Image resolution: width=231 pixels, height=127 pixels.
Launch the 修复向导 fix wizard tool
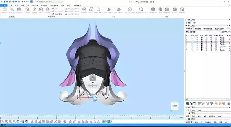[x=4, y=11]
